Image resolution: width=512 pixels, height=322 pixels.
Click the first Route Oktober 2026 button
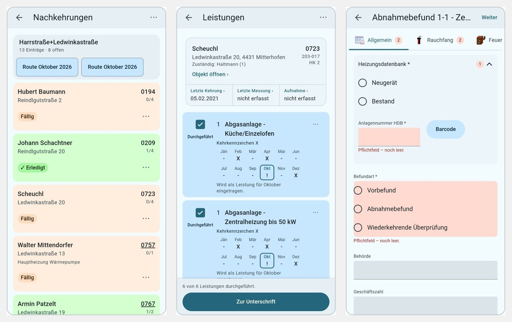(47, 67)
